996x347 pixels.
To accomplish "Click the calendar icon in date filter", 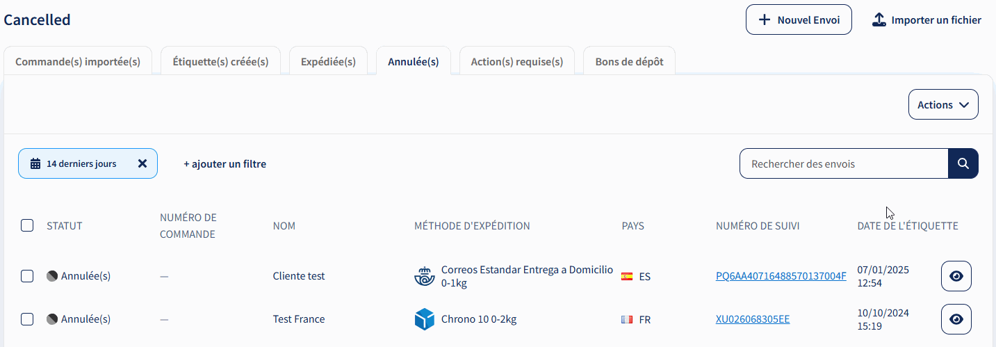I will [35, 164].
